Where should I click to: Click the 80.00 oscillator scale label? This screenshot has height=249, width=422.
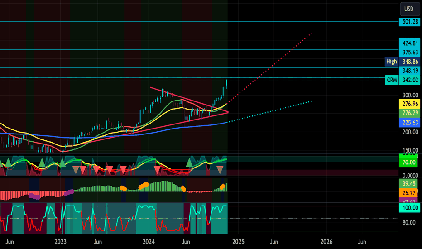pyautogui.click(x=408, y=223)
